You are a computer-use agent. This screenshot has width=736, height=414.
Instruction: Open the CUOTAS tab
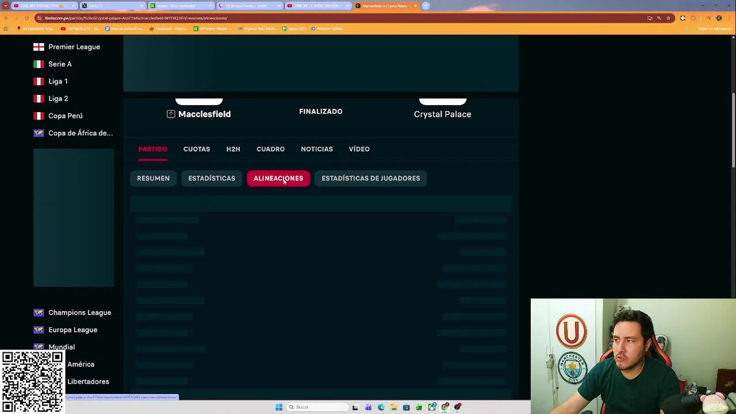point(197,149)
